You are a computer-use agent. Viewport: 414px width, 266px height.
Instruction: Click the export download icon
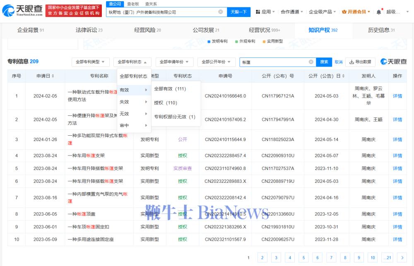(351, 62)
